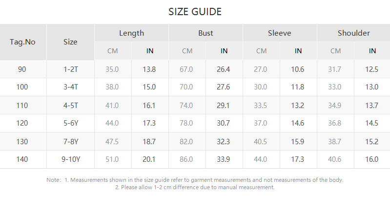Click Shoulder 16.0 inch value
This screenshot has width=390, height=197.
coord(372,159)
